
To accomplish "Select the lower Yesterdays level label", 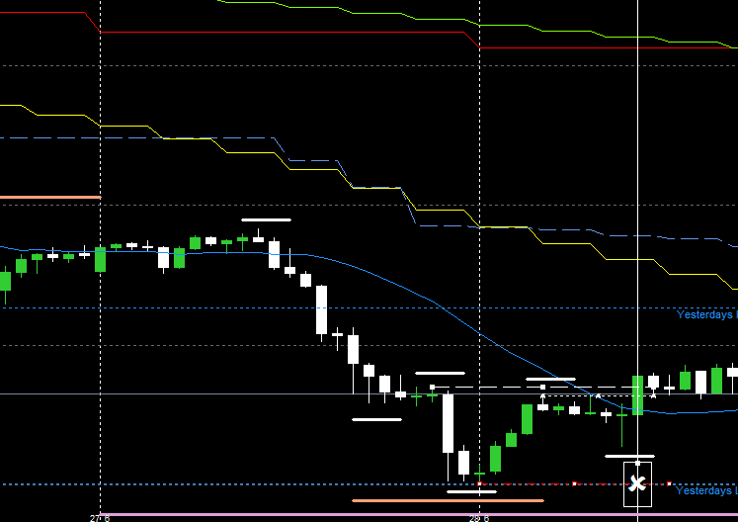I will coord(706,490).
